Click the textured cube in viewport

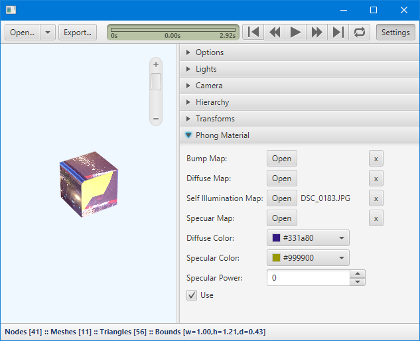point(89,184)
